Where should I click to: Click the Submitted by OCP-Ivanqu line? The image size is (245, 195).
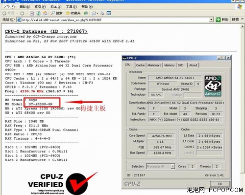41,37
